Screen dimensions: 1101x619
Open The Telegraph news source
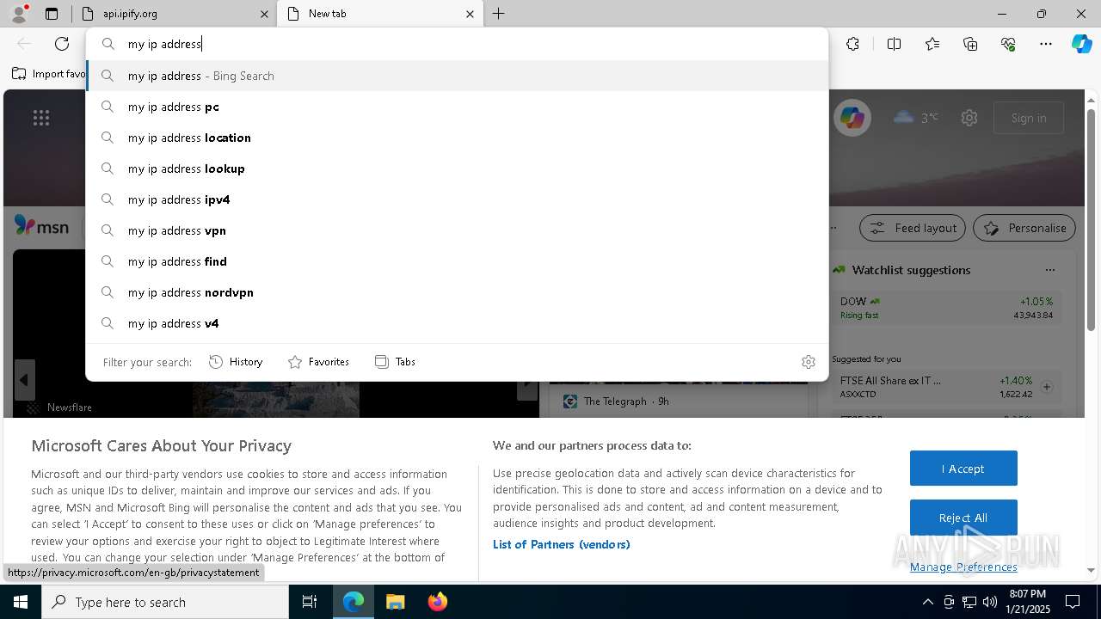click(617, 401)
